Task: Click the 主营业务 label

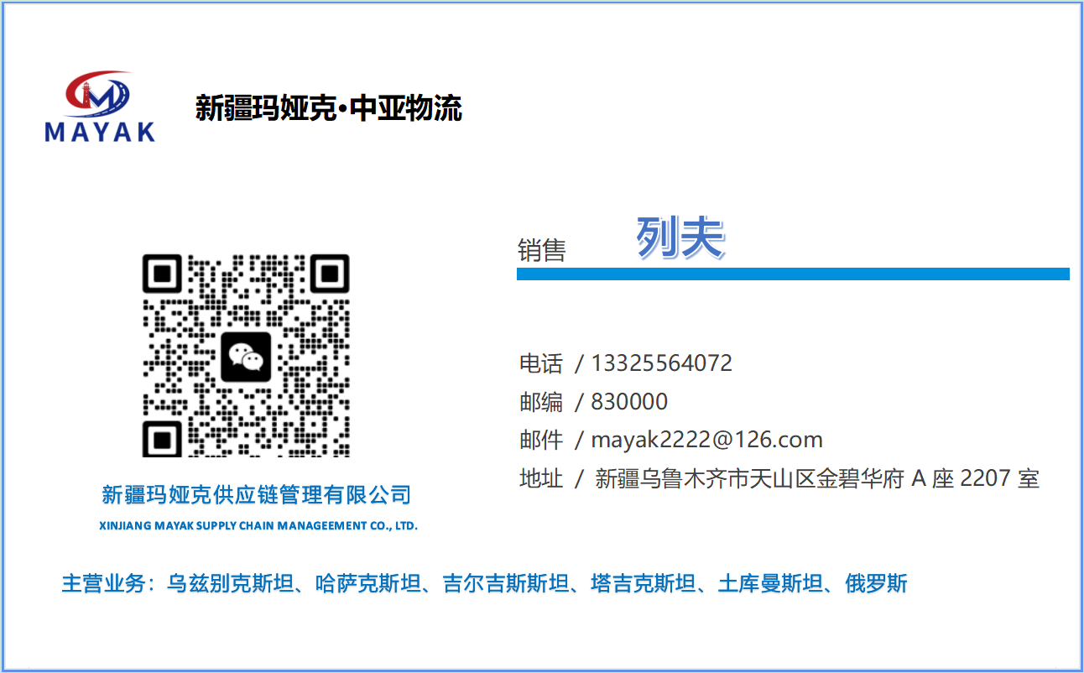Action: [x=103, y=584]
